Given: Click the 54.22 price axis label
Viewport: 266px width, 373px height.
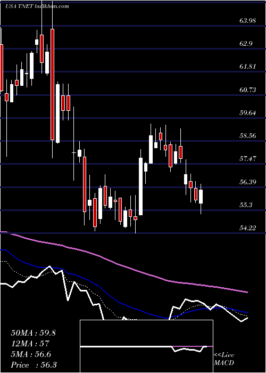Looking at the screenshot, I should coord(248,228).
